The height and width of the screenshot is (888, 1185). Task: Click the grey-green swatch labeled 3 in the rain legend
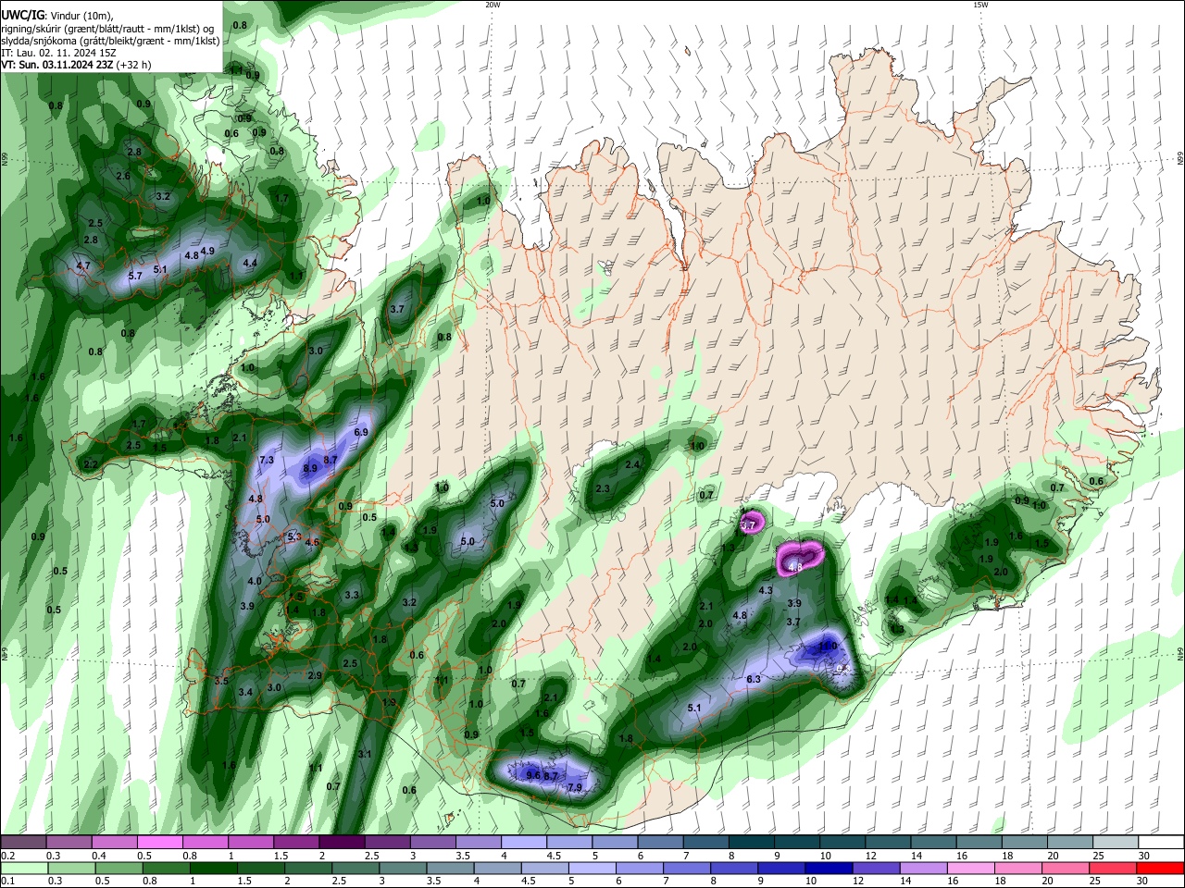tap(403, 869)
